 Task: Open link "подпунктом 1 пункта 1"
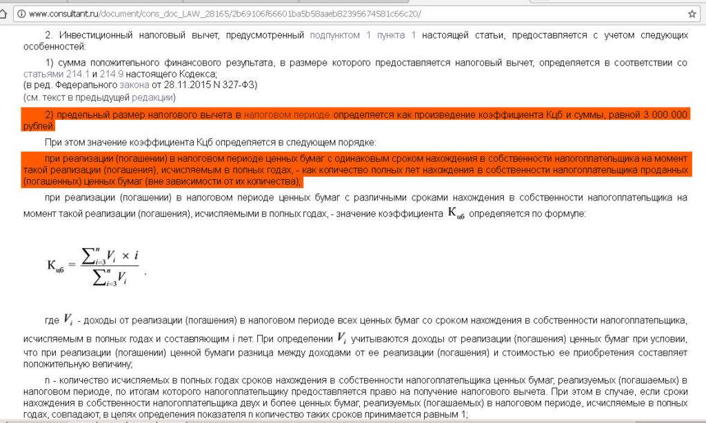tap(363, 34)
